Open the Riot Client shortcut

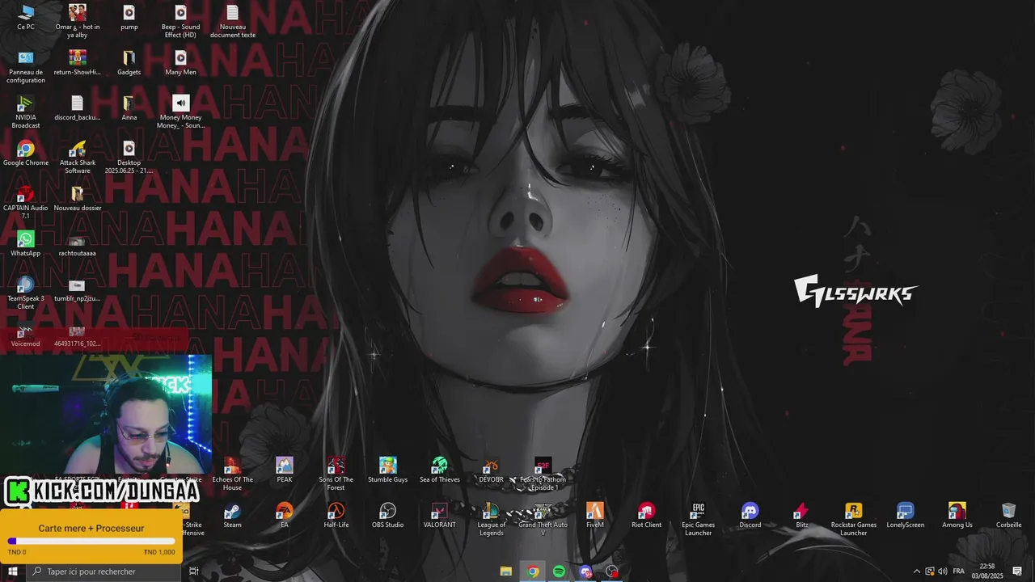click(647, 516)
